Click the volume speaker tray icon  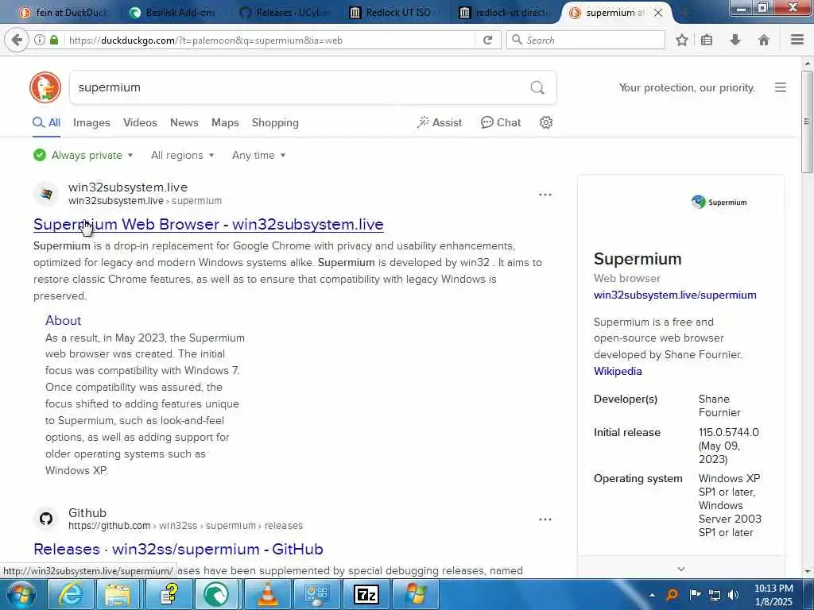point(732,595)
